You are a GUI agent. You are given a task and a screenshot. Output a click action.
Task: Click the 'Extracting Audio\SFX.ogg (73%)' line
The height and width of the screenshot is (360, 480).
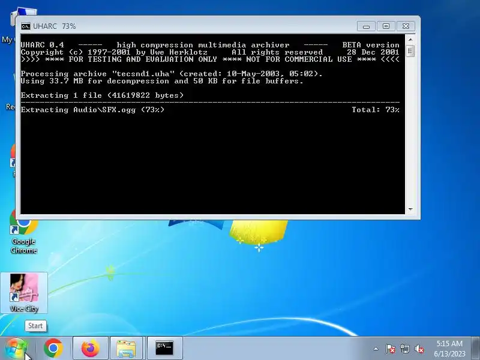click(x=92, y=110)
